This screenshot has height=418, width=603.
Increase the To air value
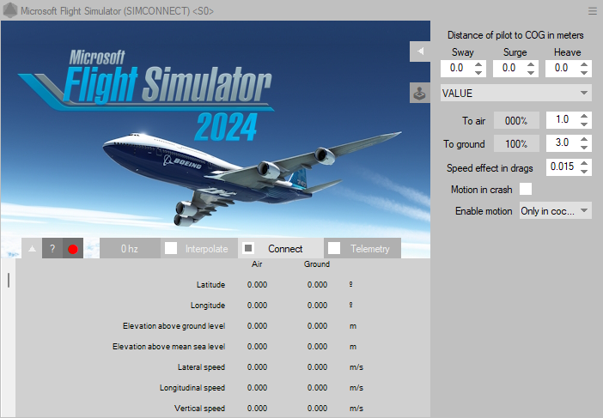pyautogui.click(x=584, y=116)
